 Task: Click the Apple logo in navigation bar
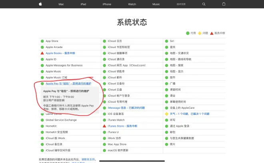click(40, 4)
